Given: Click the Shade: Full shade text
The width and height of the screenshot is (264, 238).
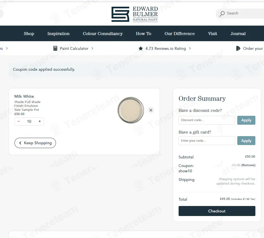Looking at the screenshot, I should [27, 102].
